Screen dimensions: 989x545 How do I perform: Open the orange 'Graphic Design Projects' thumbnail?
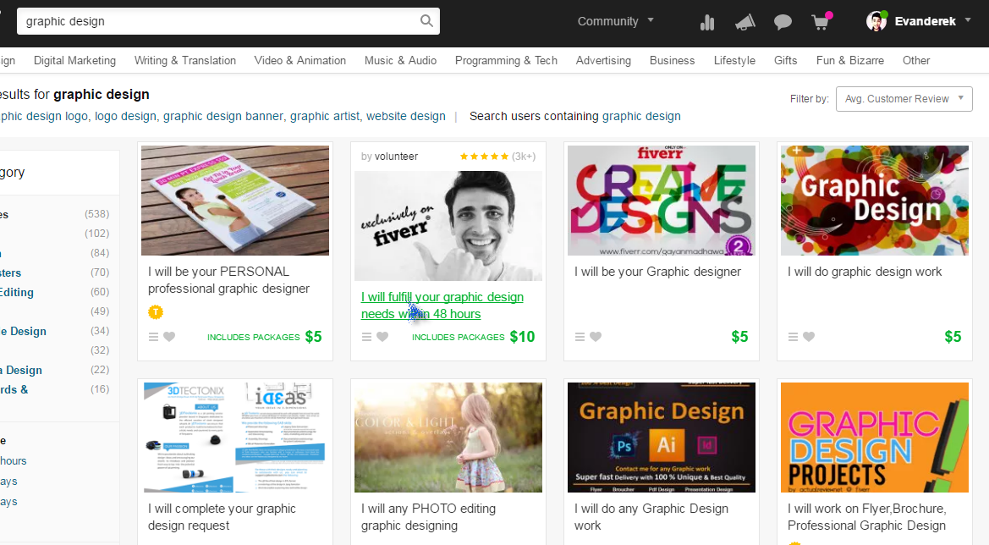coord(875,438)
